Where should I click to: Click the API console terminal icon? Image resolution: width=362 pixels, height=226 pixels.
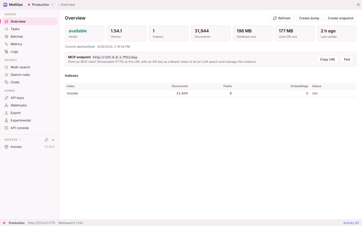point(7,128)
